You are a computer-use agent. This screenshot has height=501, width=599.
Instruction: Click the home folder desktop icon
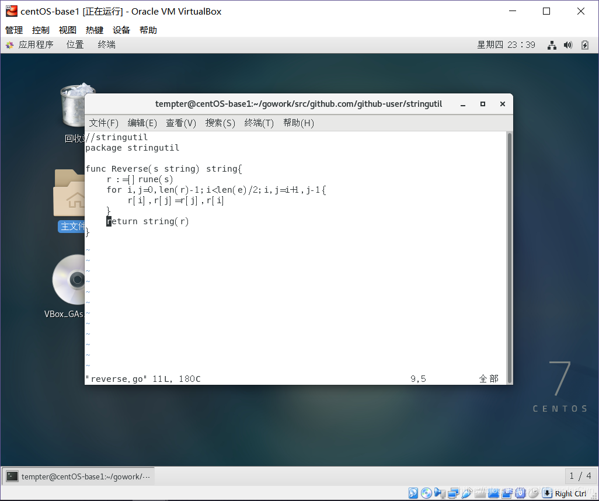coord(69,193)
